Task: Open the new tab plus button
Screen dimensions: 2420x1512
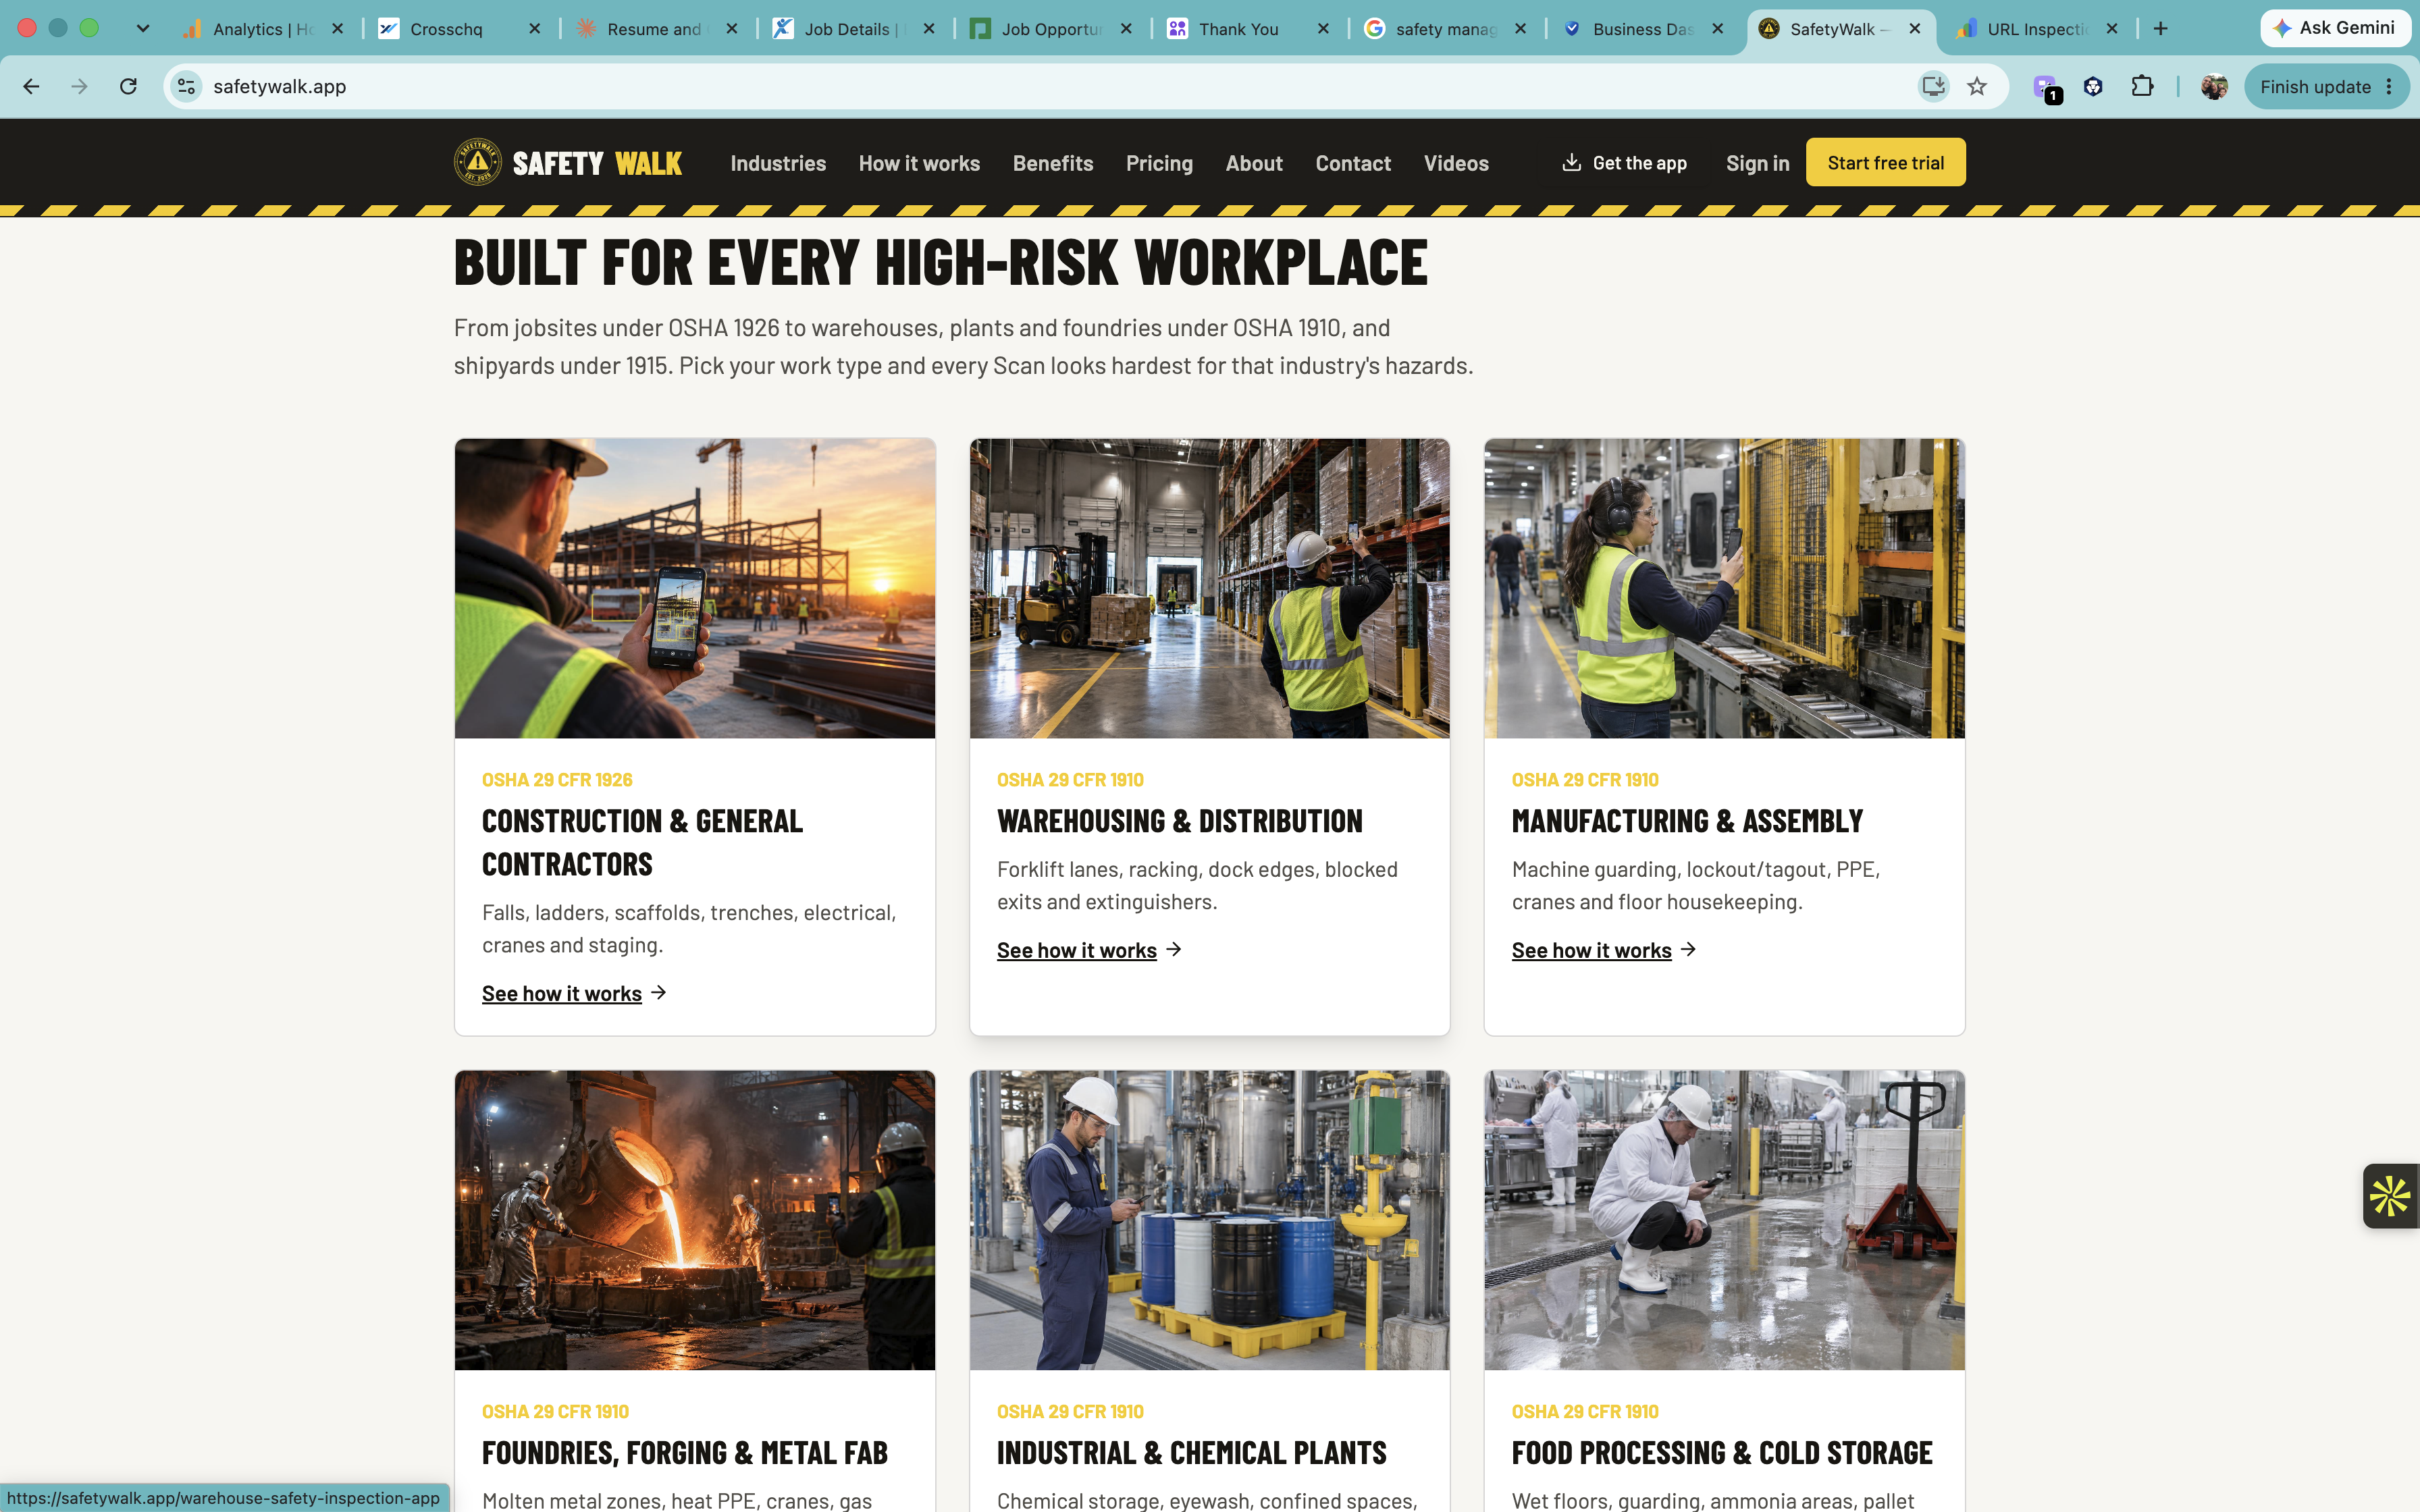Action: (2160, 29)
